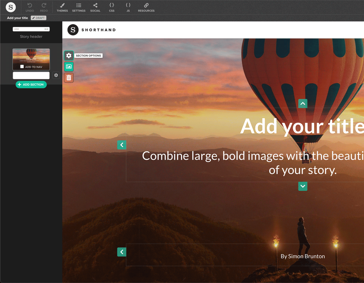Open Social sharing options
Image resolution: width=364 pixels, height=283 pixels.
(95, 7)
